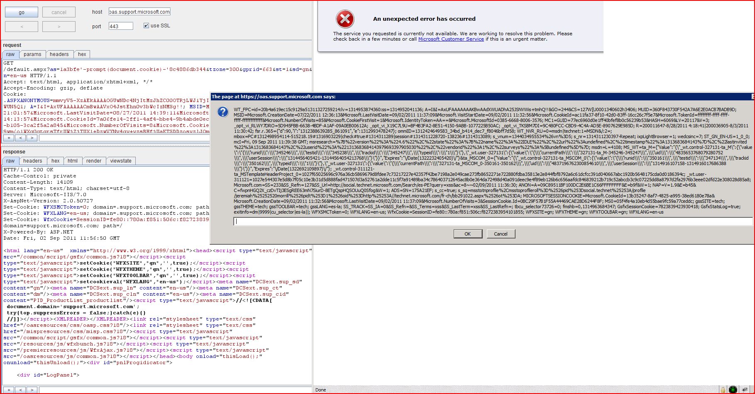Click the padlock security icon in status bar
755x394 pixels.
click(x=723, y=390)
